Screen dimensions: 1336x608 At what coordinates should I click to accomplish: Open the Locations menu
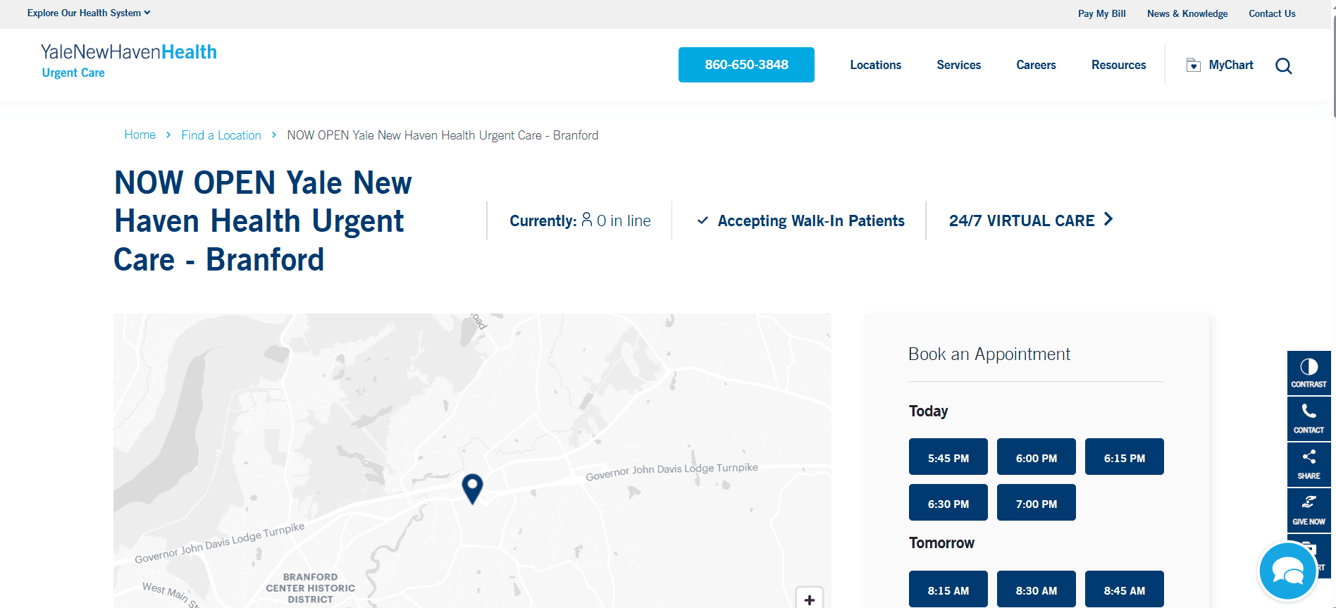875,65
